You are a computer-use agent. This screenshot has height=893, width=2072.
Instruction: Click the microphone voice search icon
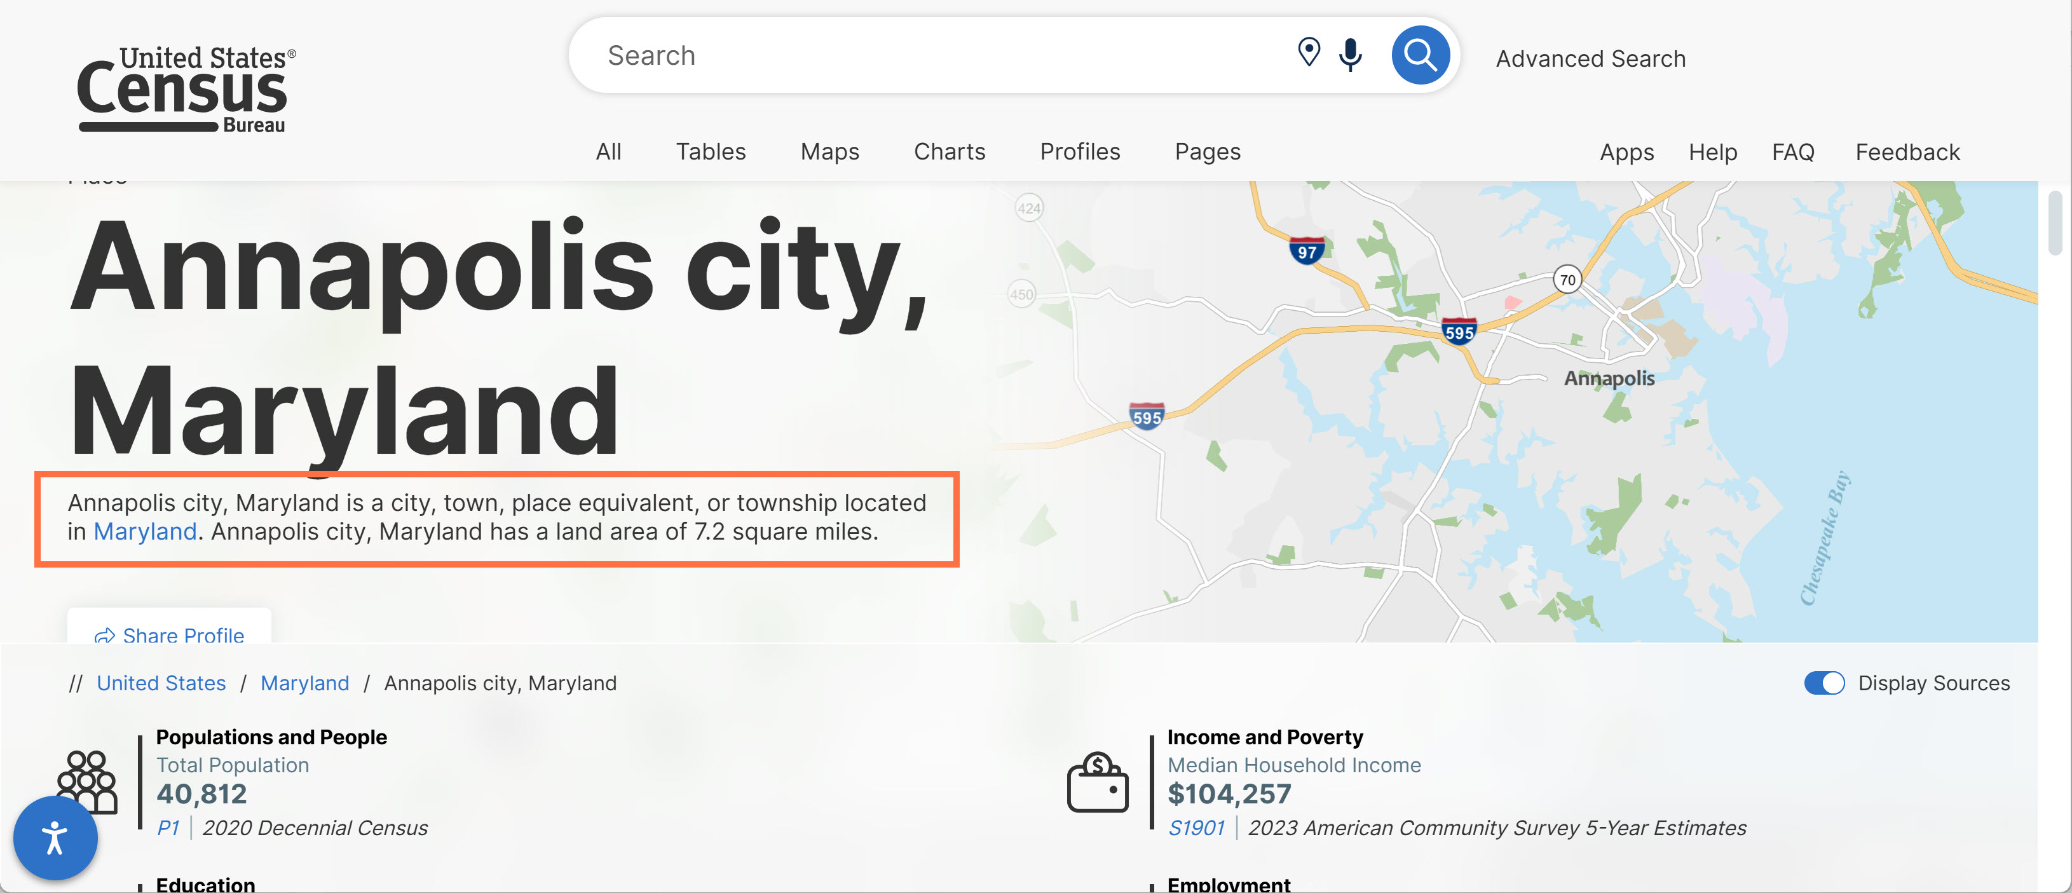pyautogui.click(x=1351, y=55)
